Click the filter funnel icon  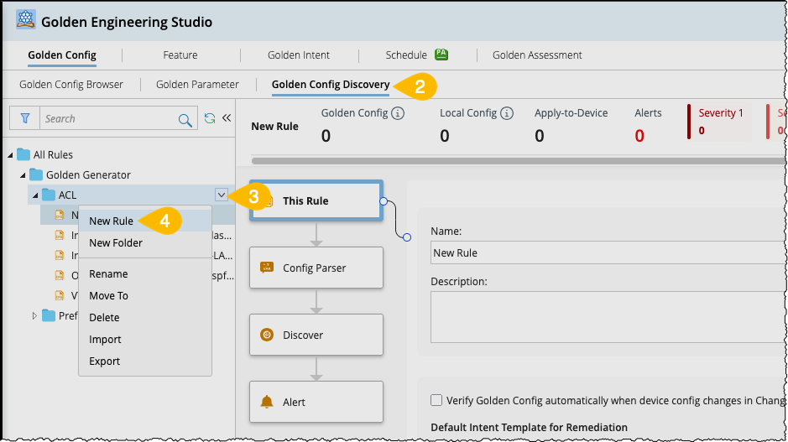[25, 119]
